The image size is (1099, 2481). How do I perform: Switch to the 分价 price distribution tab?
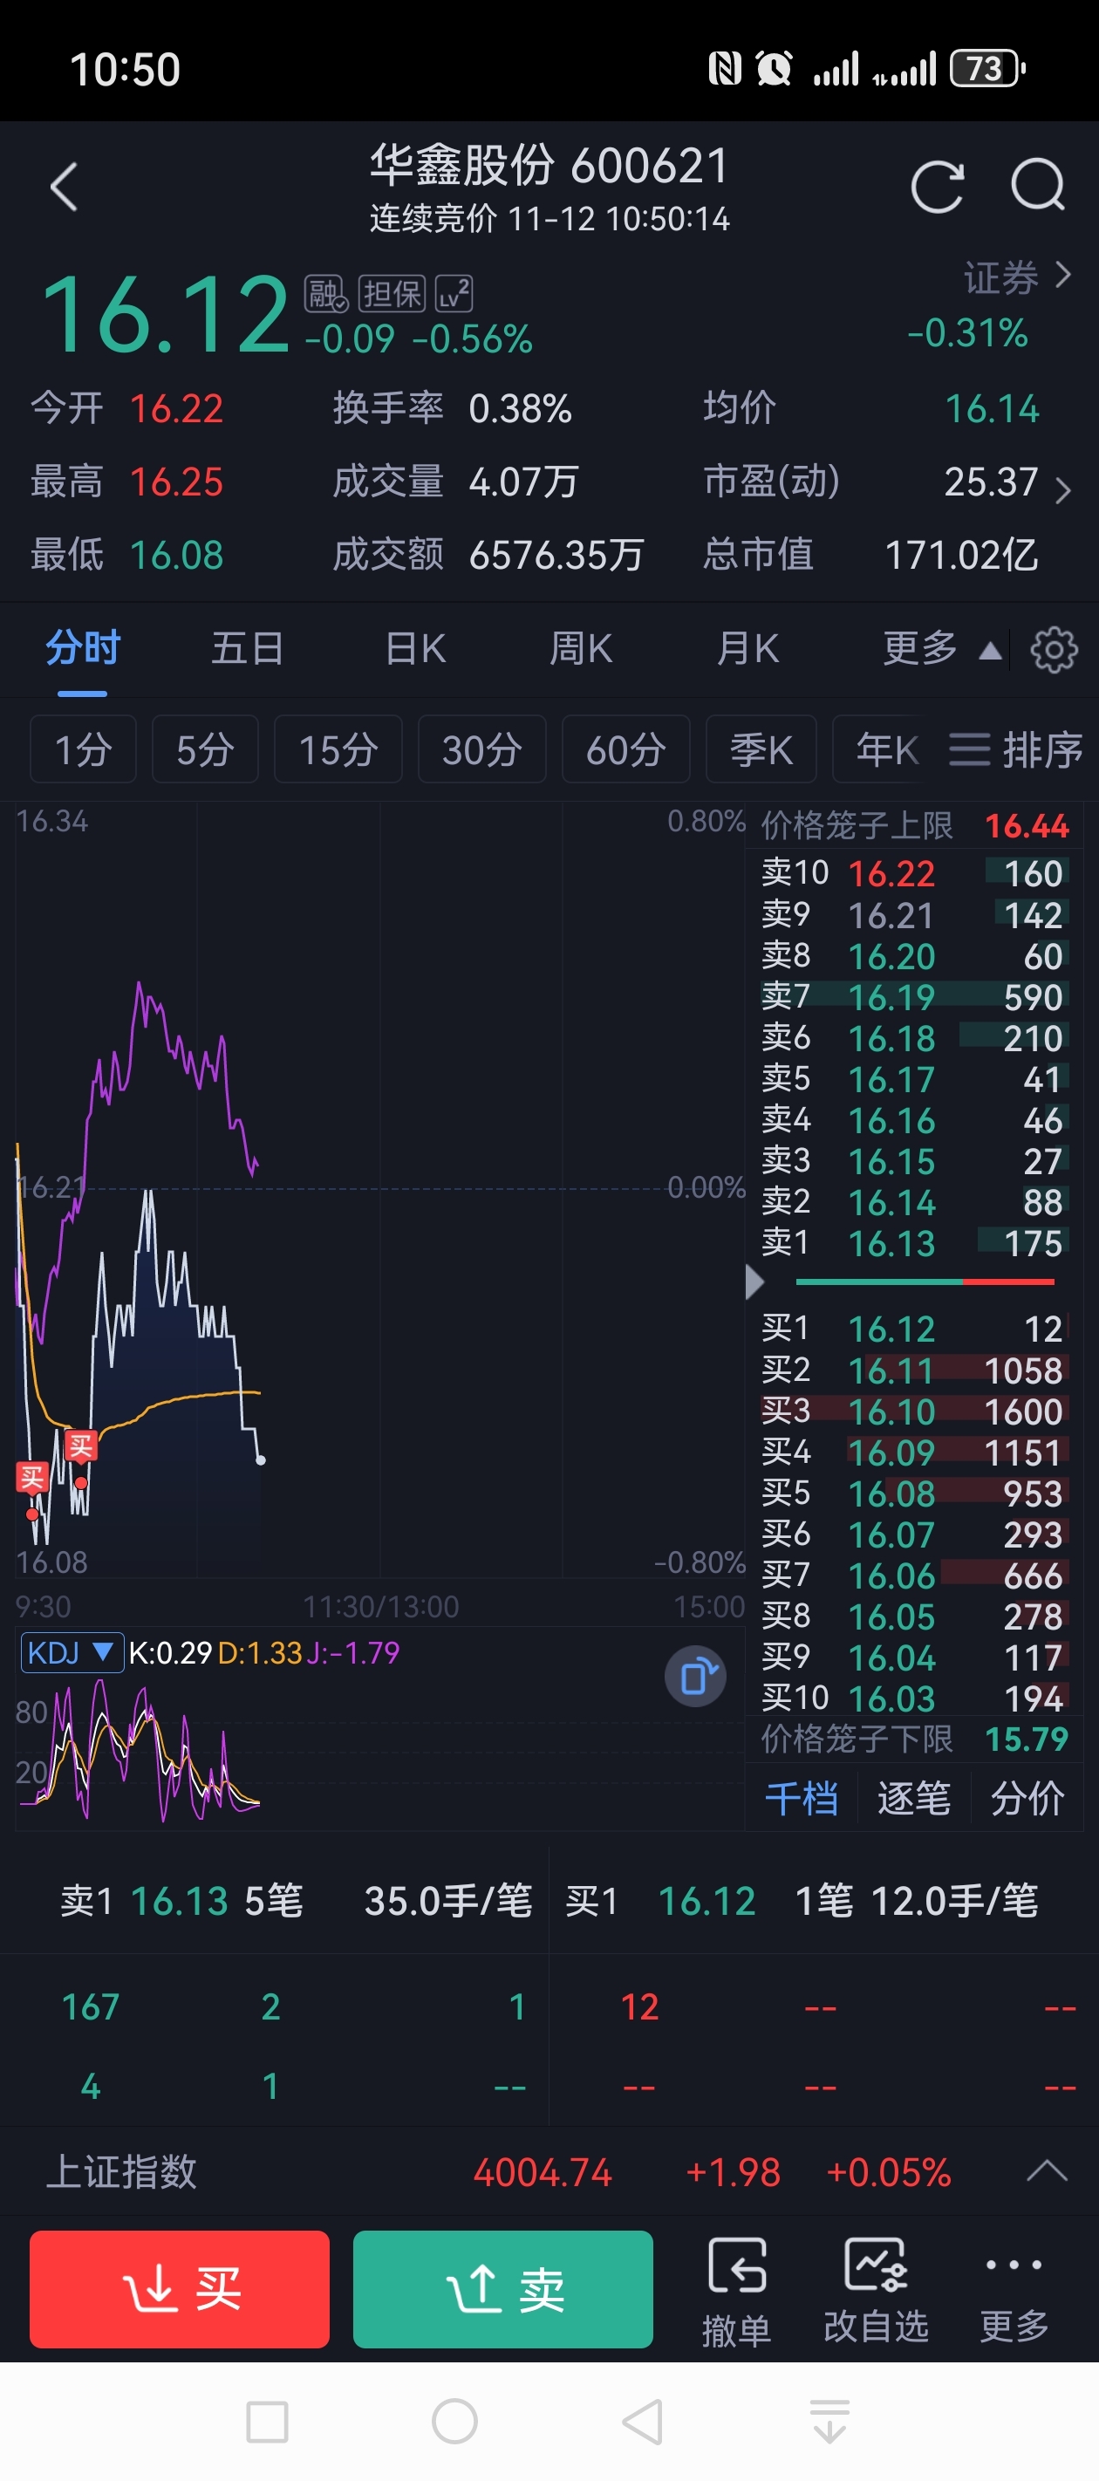click(1027, 1798)
